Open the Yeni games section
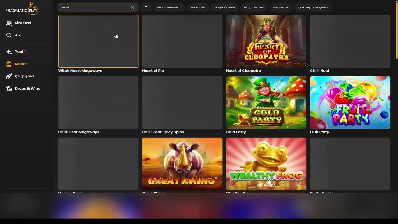This screenshot has height=224, width=398. 19,51
